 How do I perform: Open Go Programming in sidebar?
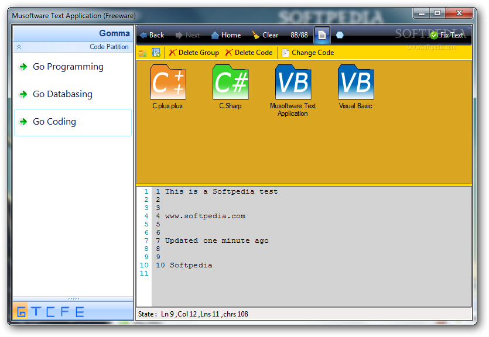[x=73, y=67]
